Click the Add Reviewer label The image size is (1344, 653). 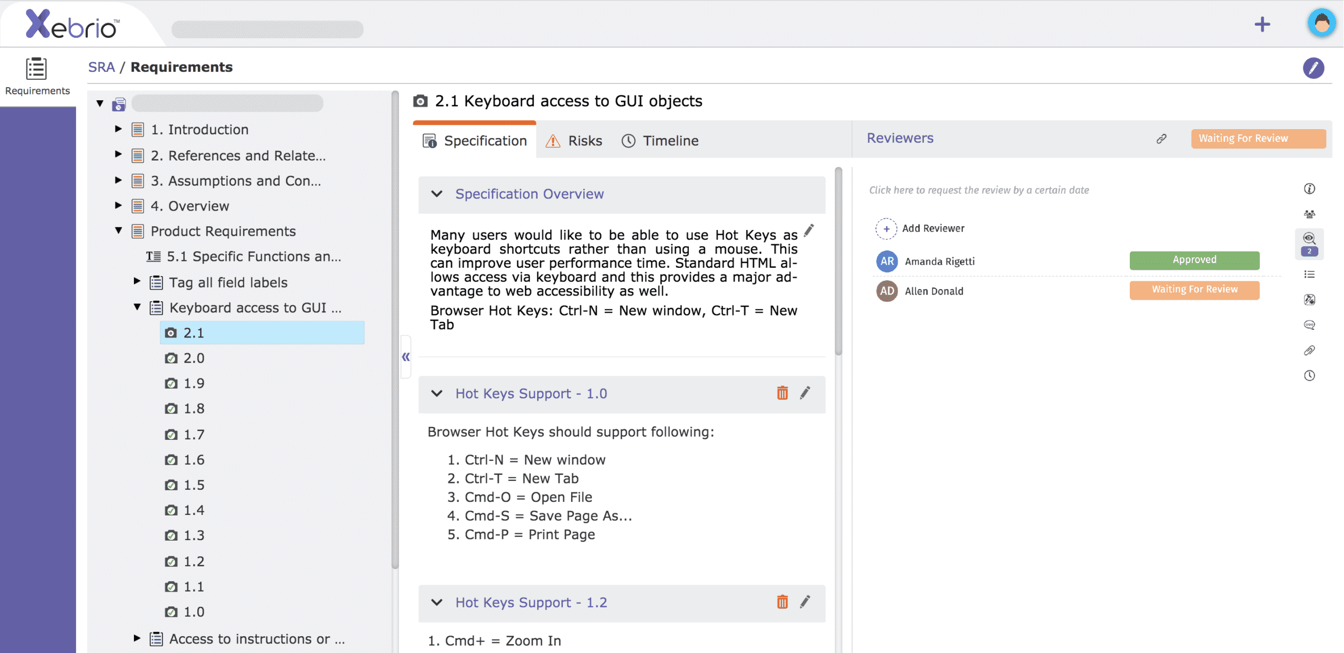click(x=933, y=228)
